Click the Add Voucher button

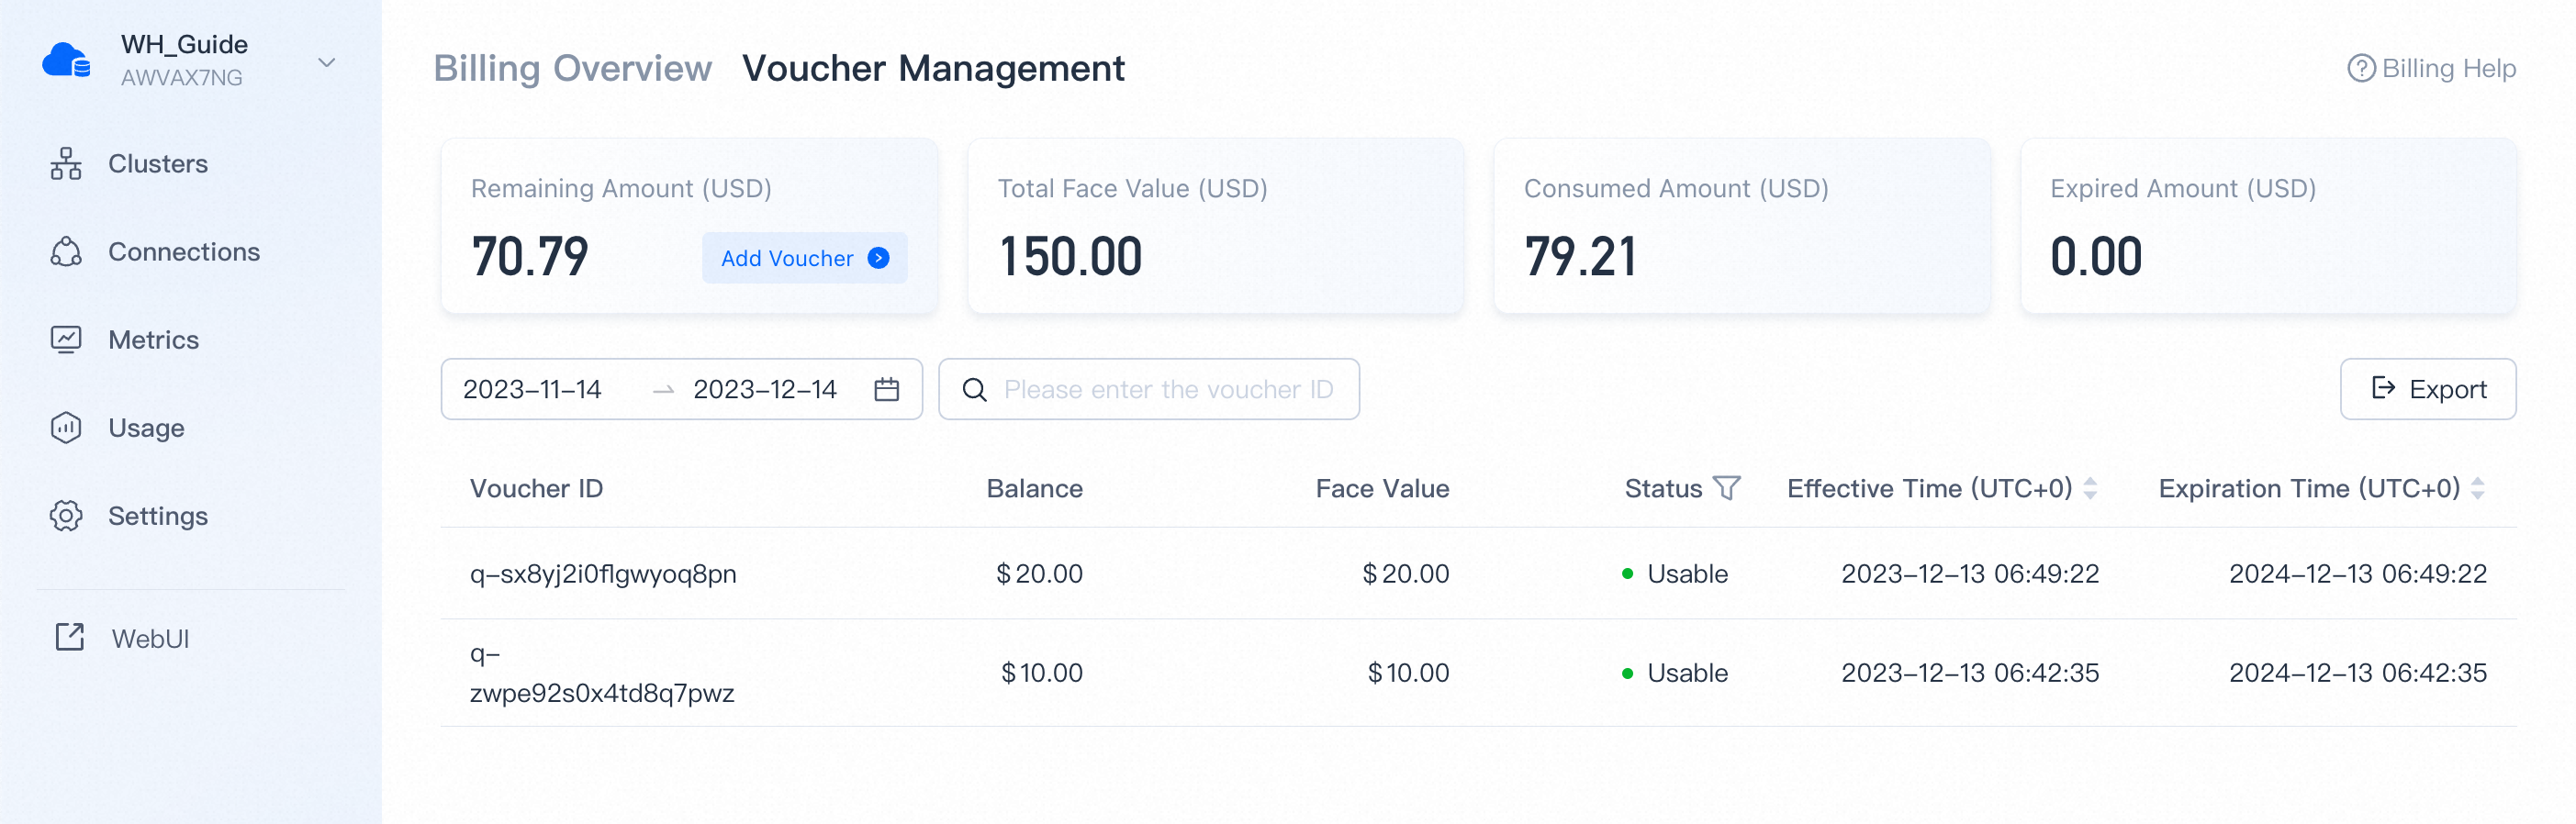(804, 258)
